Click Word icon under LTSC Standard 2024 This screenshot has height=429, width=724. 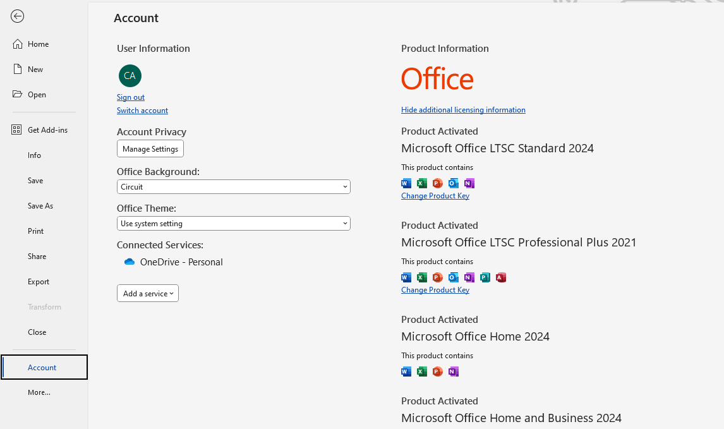(406, 183)
